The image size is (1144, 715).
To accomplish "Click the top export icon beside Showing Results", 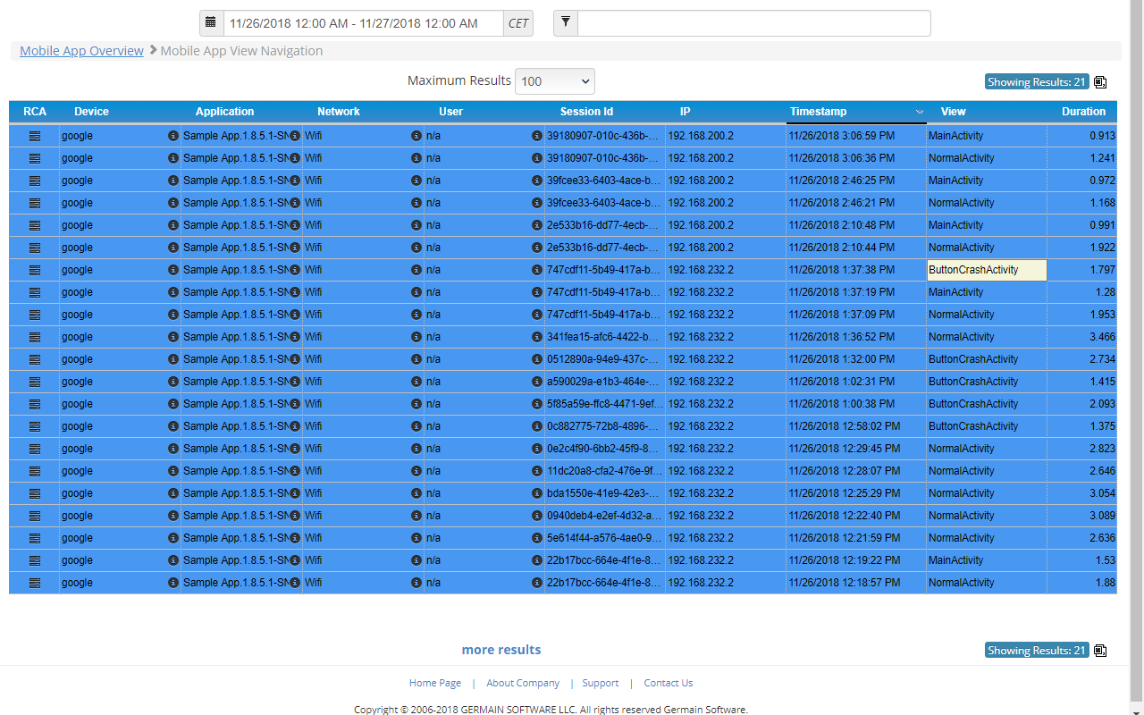I will click(x=1100, y=82).
